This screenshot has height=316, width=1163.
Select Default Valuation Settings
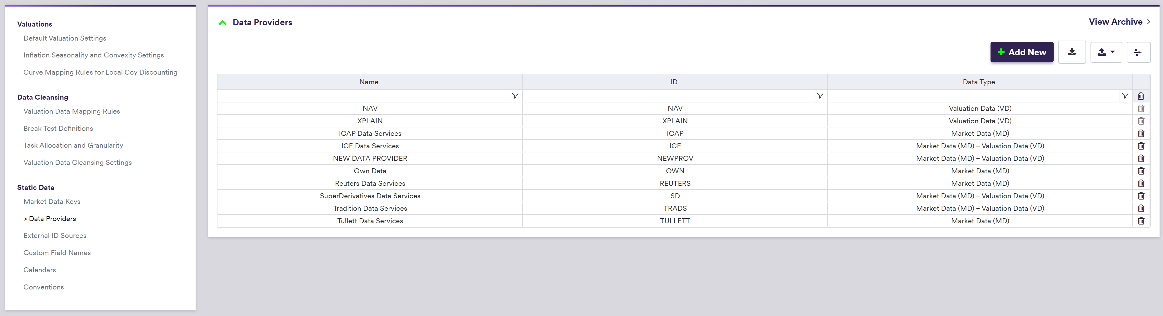point(65,38)
